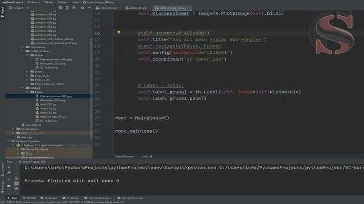The height and width of the screenshot is (204, 364).
Task: Collapse the Bilder folder
Action: point(27,56)
